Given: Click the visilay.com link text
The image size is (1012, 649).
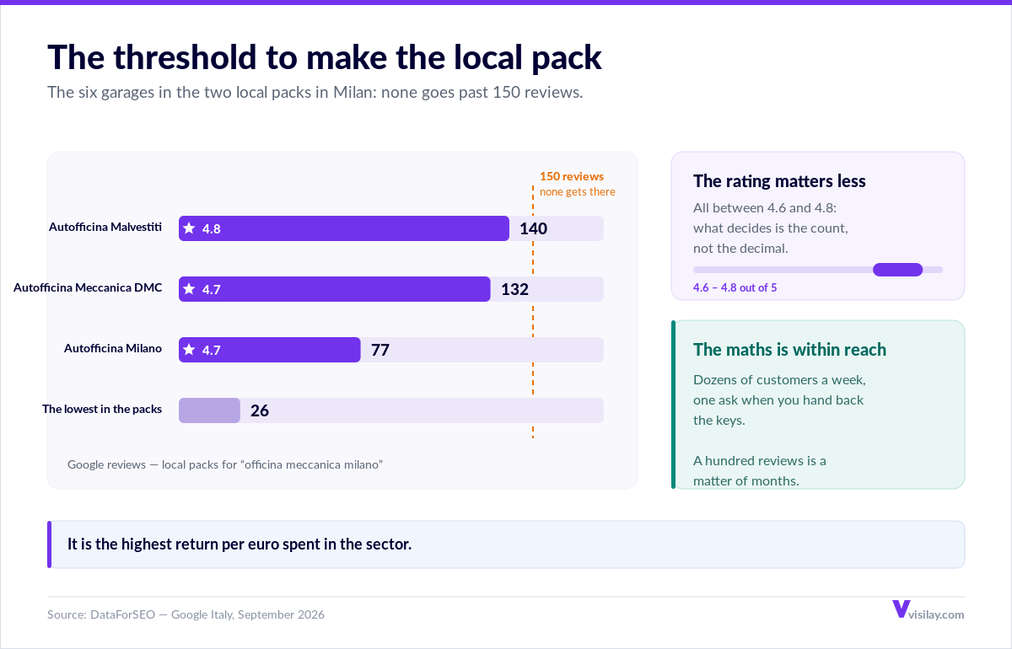Looking at the screenshot, I should pos(937,614).
